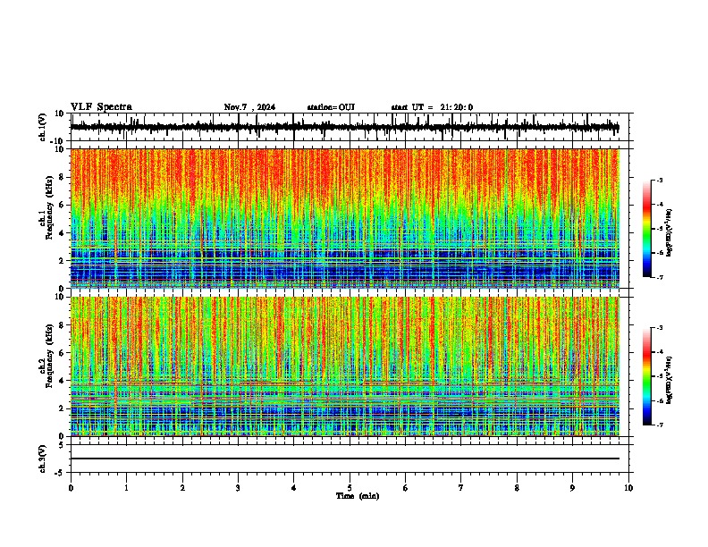The height and width of the screenshot is (547, 708).
Task: Click inside the ch.1 spectrogram panel
Action: (345, 218)
